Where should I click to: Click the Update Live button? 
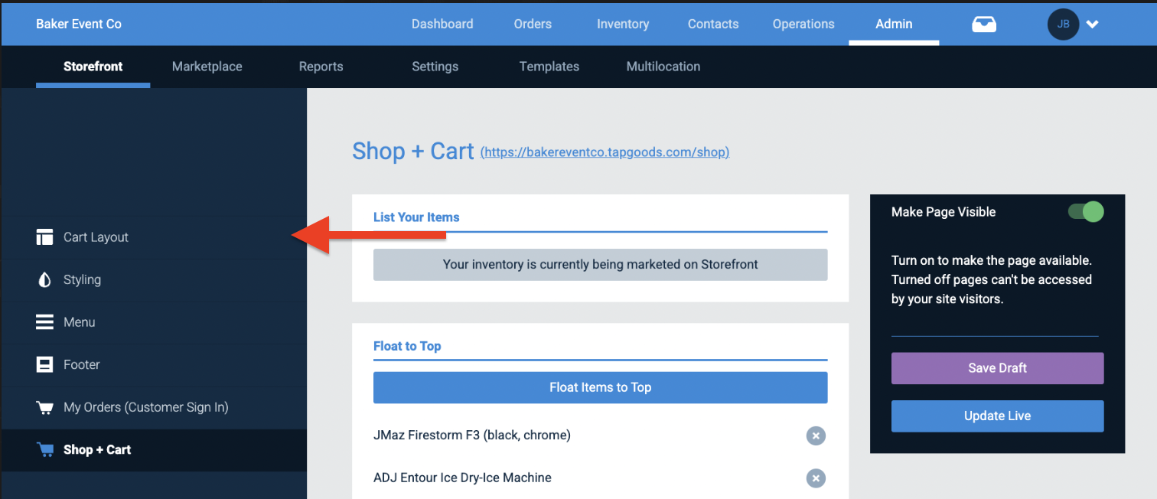tap(997, 416)
